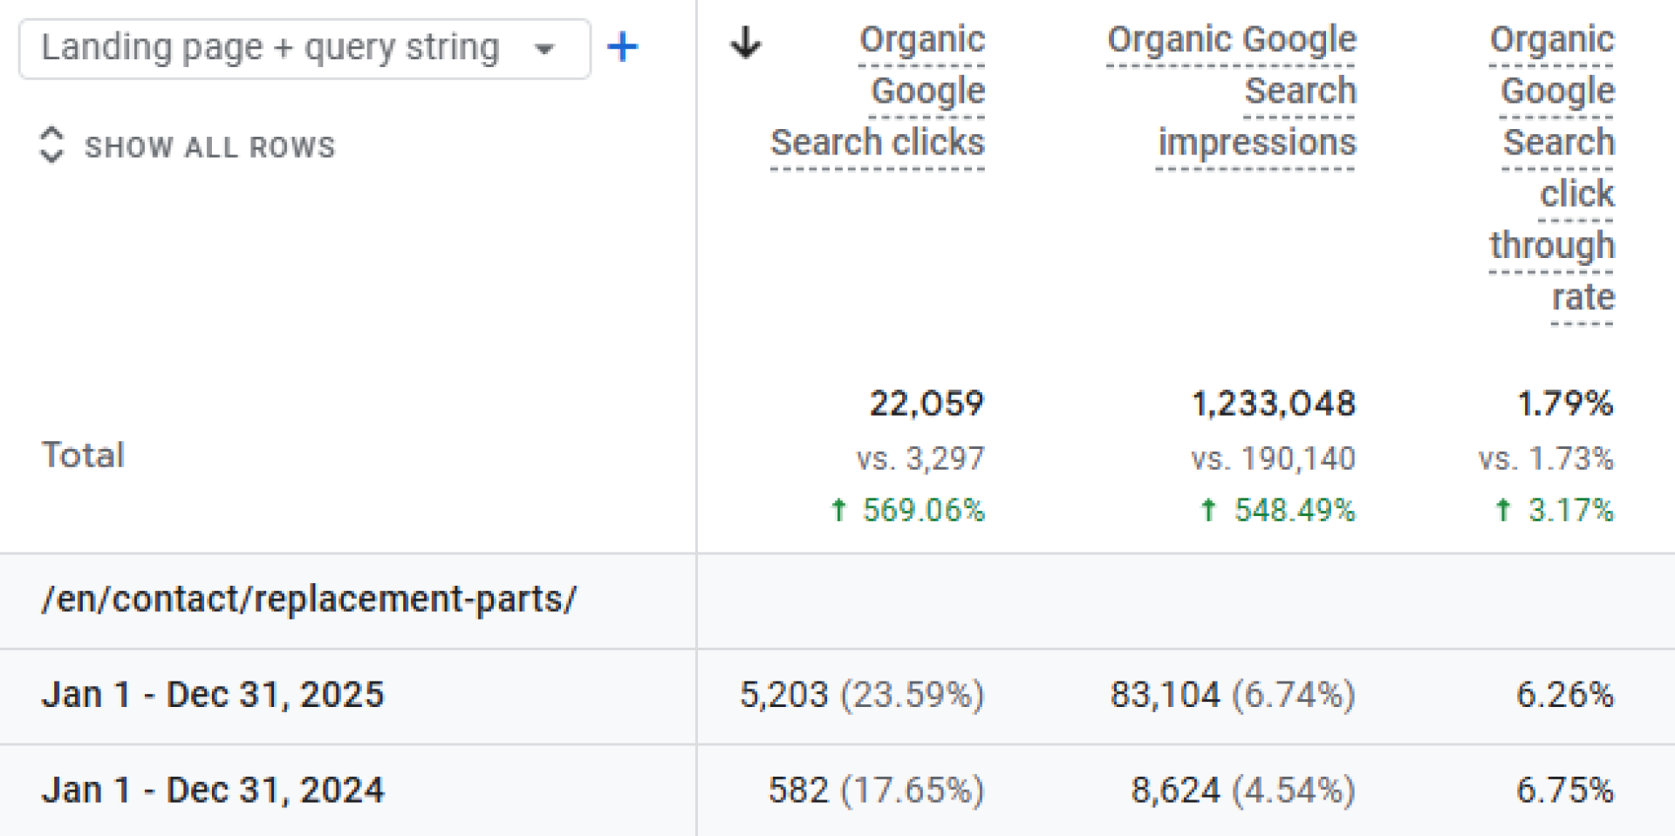
Task: Select the Jan 1 - Dec 31, 2025 row
Action: click(x=213, y=695)
